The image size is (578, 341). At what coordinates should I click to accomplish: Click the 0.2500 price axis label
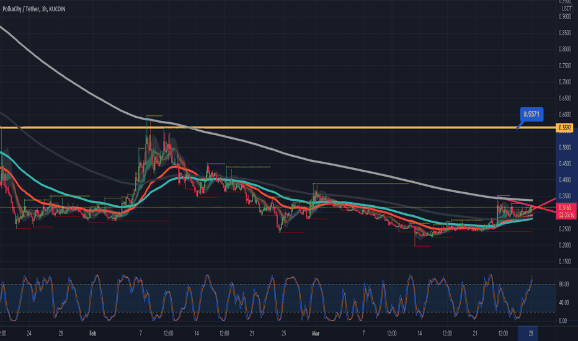[565, 229]
